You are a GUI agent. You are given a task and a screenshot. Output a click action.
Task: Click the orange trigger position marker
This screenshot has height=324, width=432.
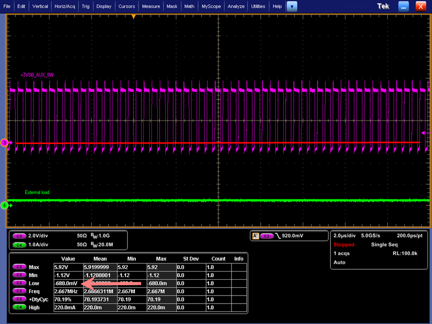click(133, 17)
